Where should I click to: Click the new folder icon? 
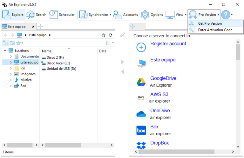point(12,43)
